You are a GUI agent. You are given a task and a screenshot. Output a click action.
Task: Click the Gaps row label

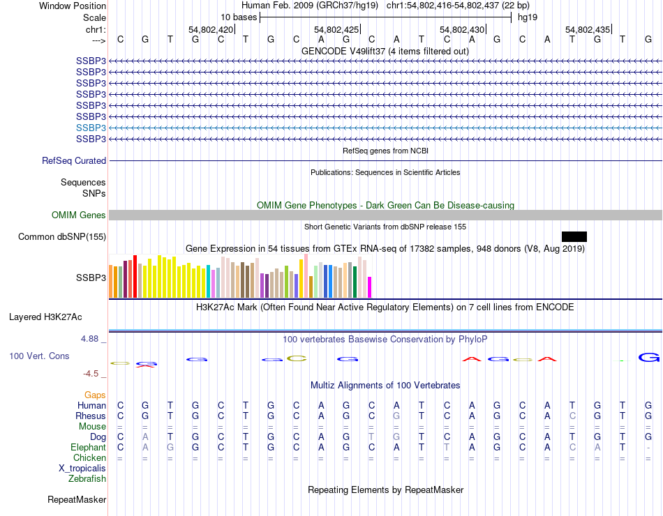coord(95,395)
